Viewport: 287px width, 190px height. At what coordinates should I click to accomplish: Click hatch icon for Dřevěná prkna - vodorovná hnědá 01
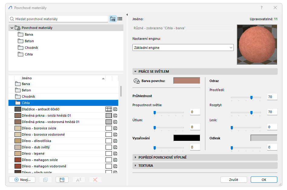[x=109, y=122]
